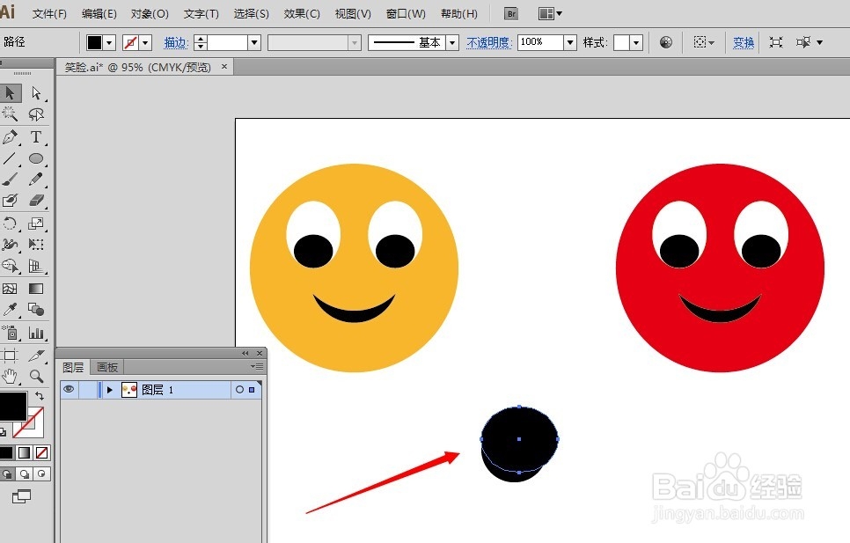Select the Zoom tool
Image resolution: width=850 pixels, height=543 pixels.
(36, 376)
